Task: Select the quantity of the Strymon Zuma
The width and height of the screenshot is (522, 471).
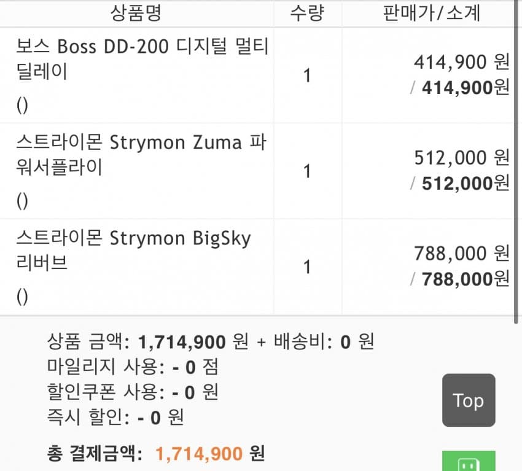Action: coord(307,171)
